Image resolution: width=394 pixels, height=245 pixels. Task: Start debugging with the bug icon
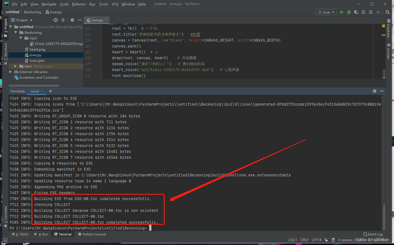click(349, 12)
